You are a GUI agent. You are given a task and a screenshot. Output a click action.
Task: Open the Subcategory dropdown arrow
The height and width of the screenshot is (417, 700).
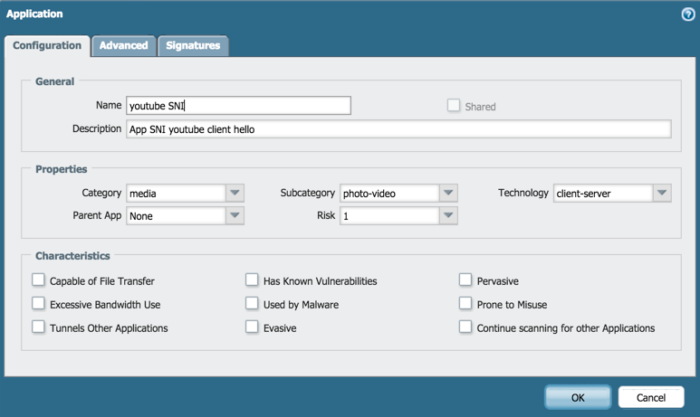(x=448, y=193)
